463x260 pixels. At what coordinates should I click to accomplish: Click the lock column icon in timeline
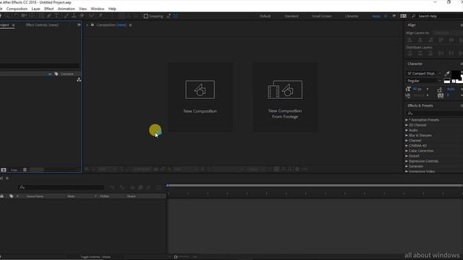point(1,196)
